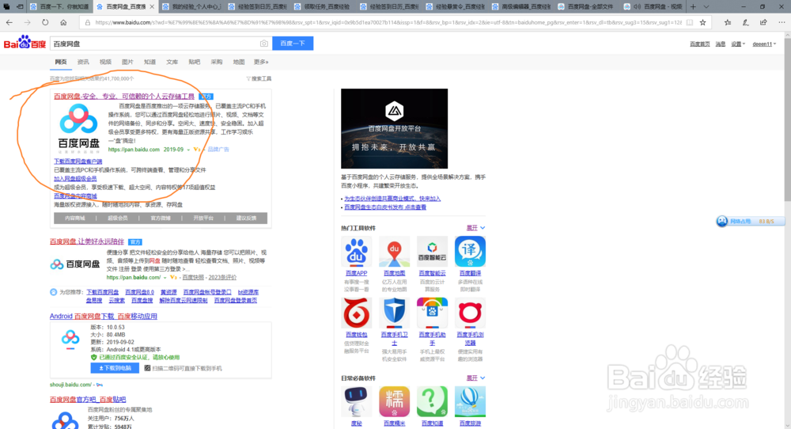Open the 百度钱包 app icon

point(356,313)
